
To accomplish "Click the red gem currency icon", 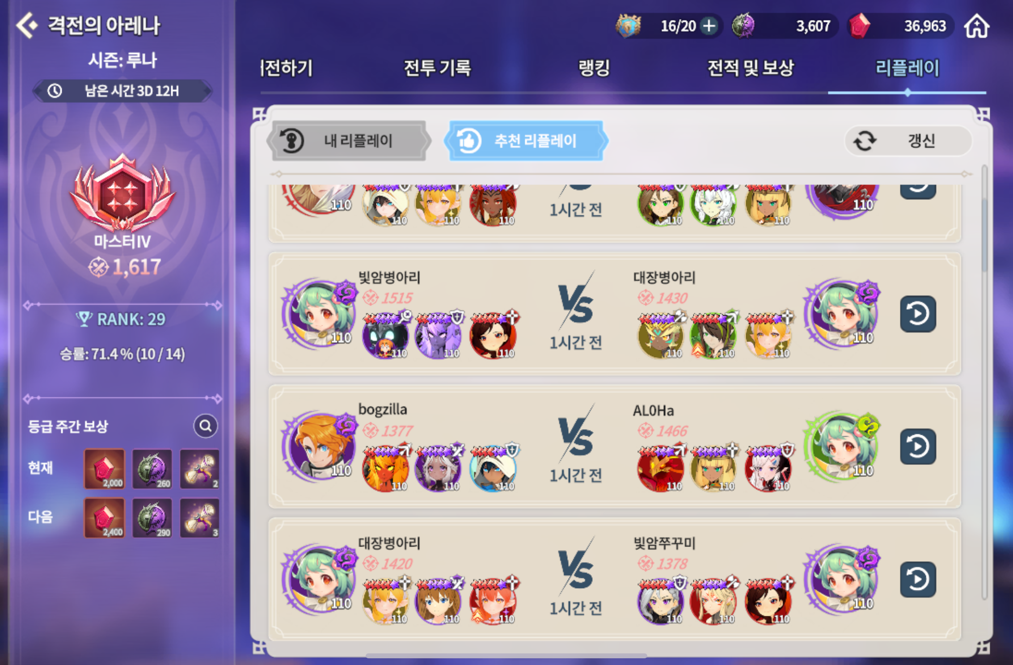I will (x=859, y=26).
